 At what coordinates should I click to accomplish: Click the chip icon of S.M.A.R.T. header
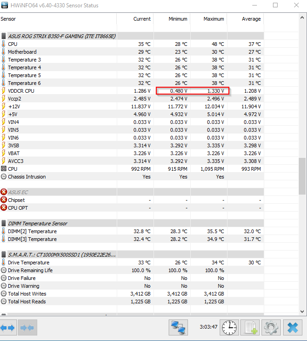click(4, 255)
